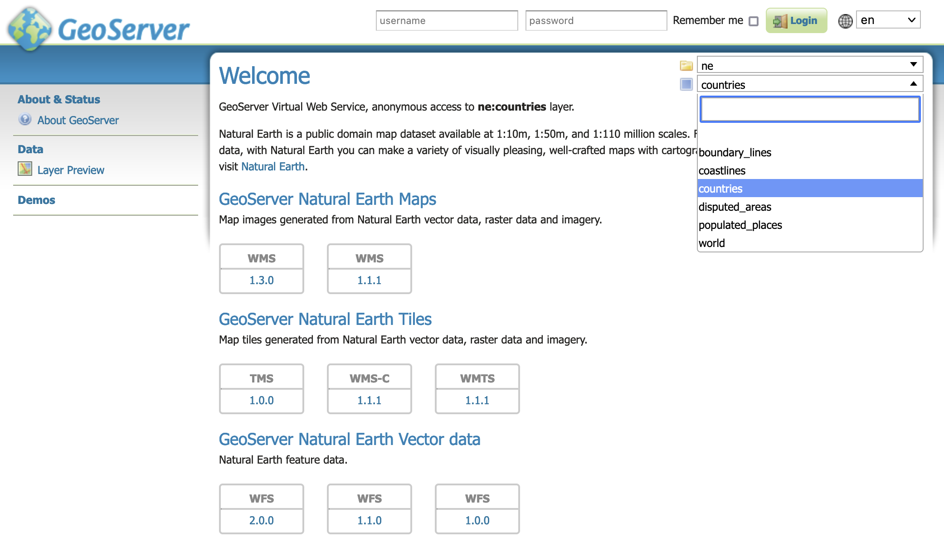944x542 pixels.
Task: Click the About GeoServer info icon
Action: 25,120
